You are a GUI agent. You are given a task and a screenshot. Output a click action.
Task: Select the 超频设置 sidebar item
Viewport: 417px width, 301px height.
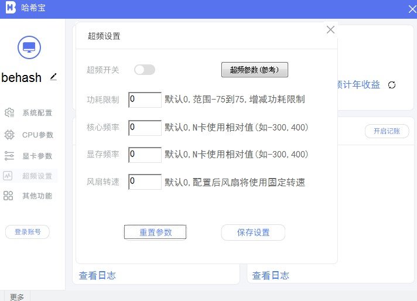coord(37,176)
